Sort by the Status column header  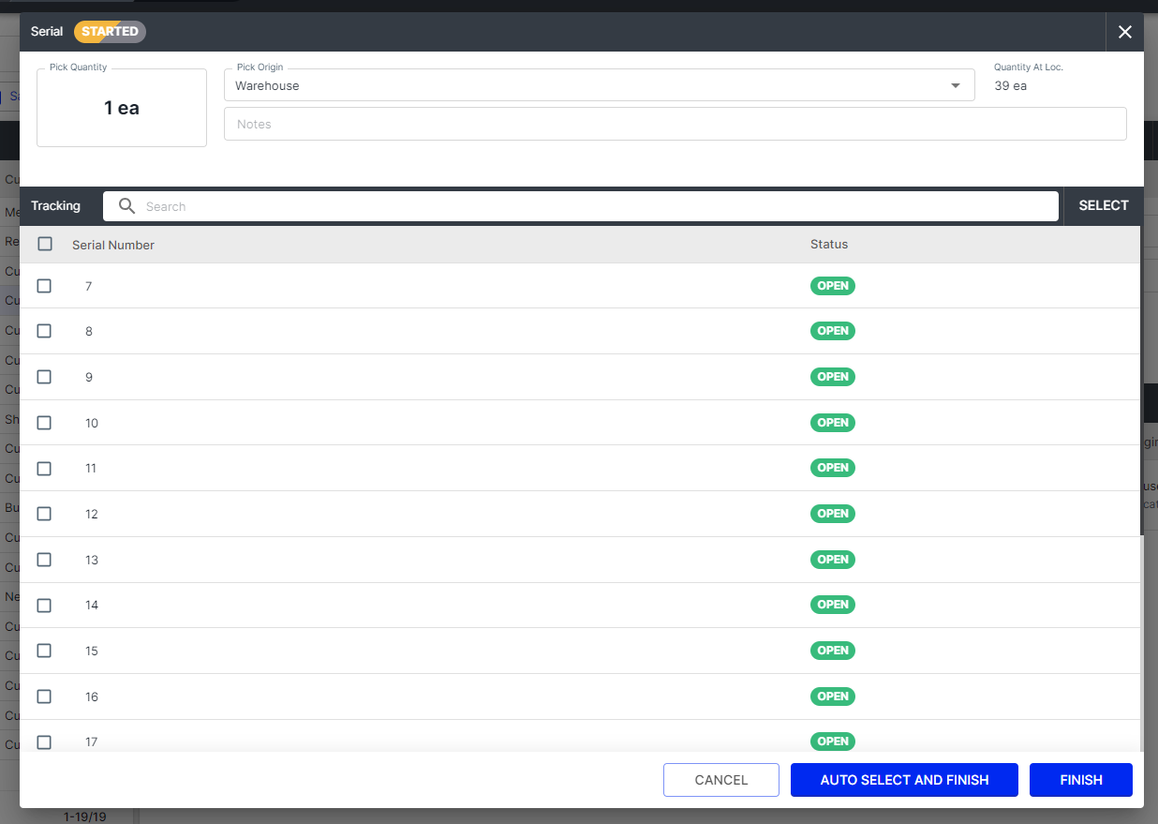pyautogui.click(x=828, y=245)
